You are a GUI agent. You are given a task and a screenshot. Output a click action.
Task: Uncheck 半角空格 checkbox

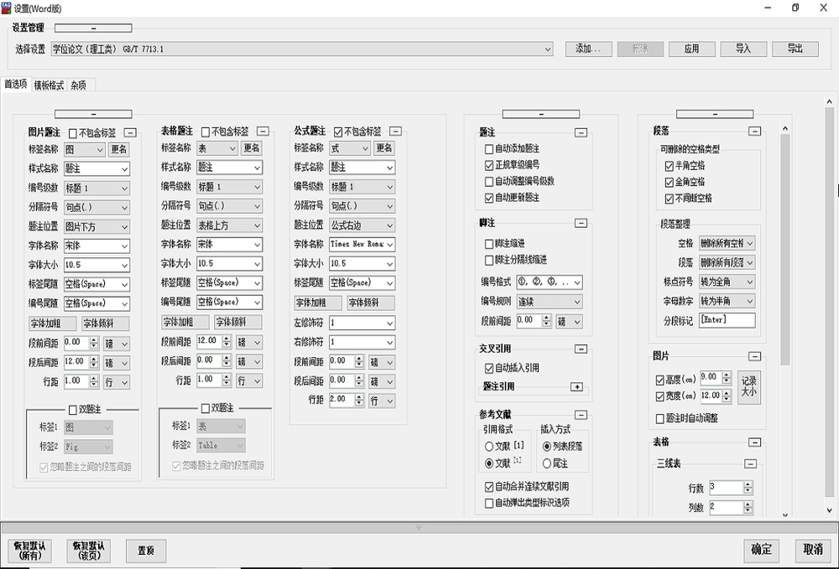click(x=669, y=166)
